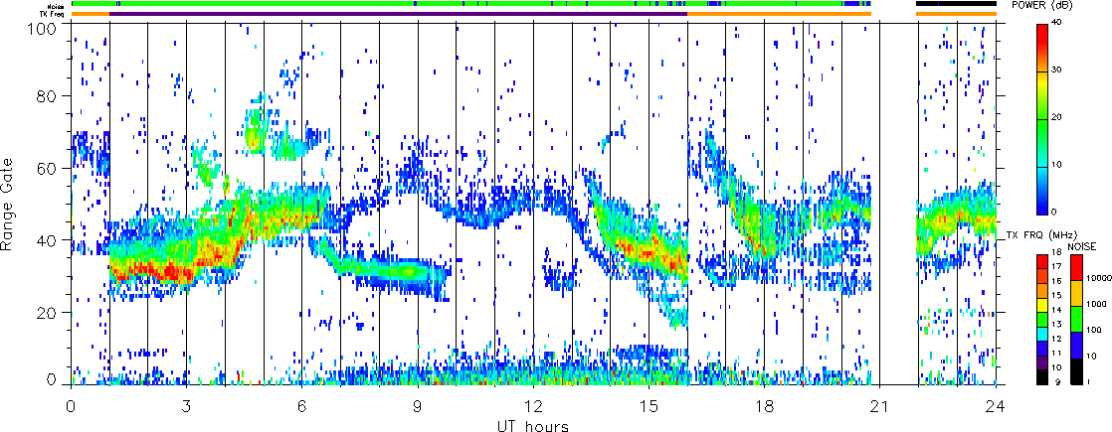Click the x-axis tick label '3'
Image resolution: width=1112 pixels, height=432 pixels.
(x=187, y=406)
